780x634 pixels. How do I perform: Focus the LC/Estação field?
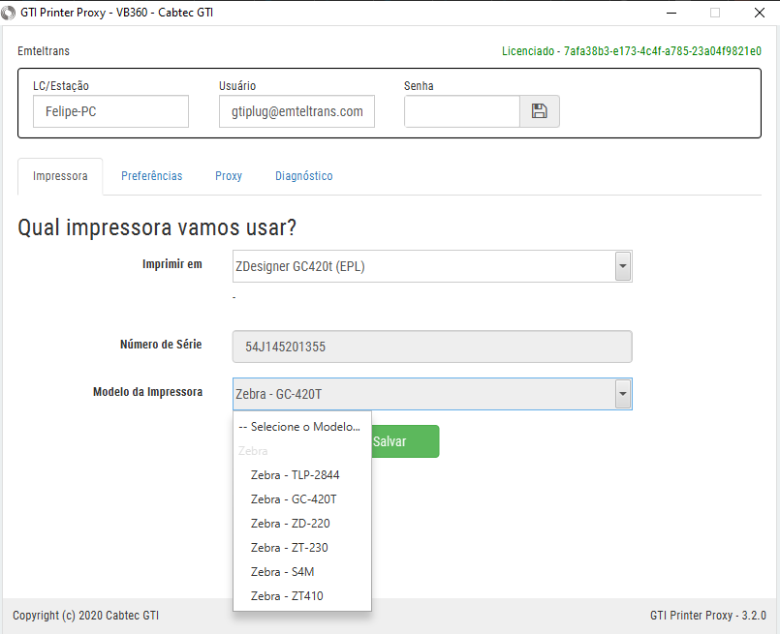[x=110, y=111]
